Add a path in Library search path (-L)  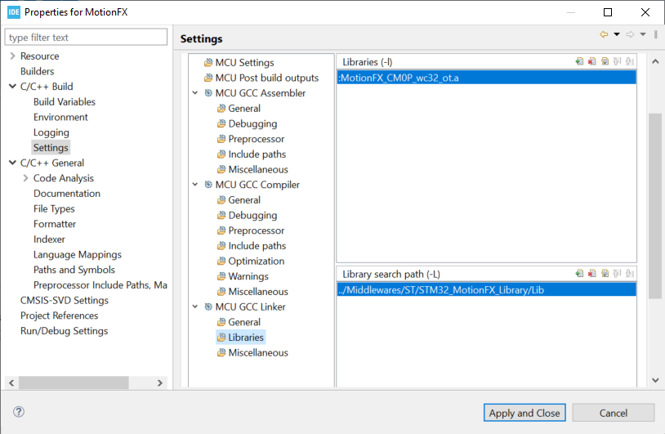point(579,274)
